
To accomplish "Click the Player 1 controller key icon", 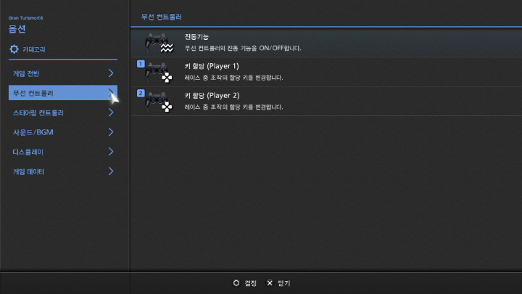I will click(158, 73).
